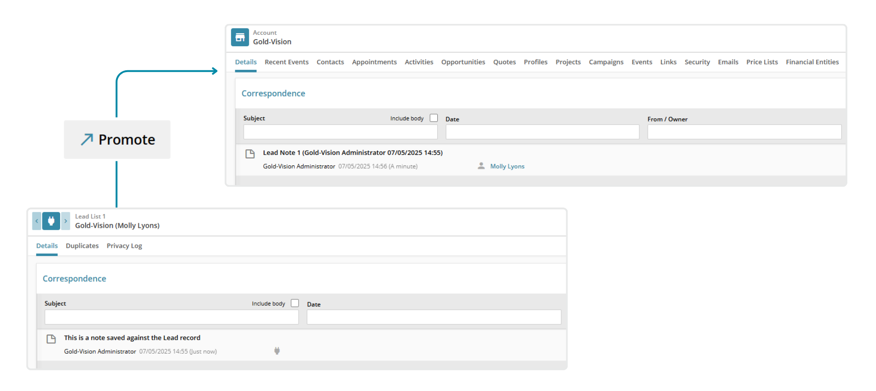The width and height of the screenshot is (876, 391).
Task: Click the note icon beside the Lead record note
Action: coord(51,339)
